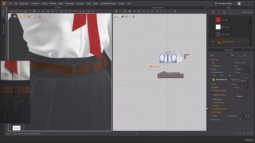This screenshot has width=255, height=143.
Task: Select the white Shirt fabric swatch
Action: click(218, 27)
